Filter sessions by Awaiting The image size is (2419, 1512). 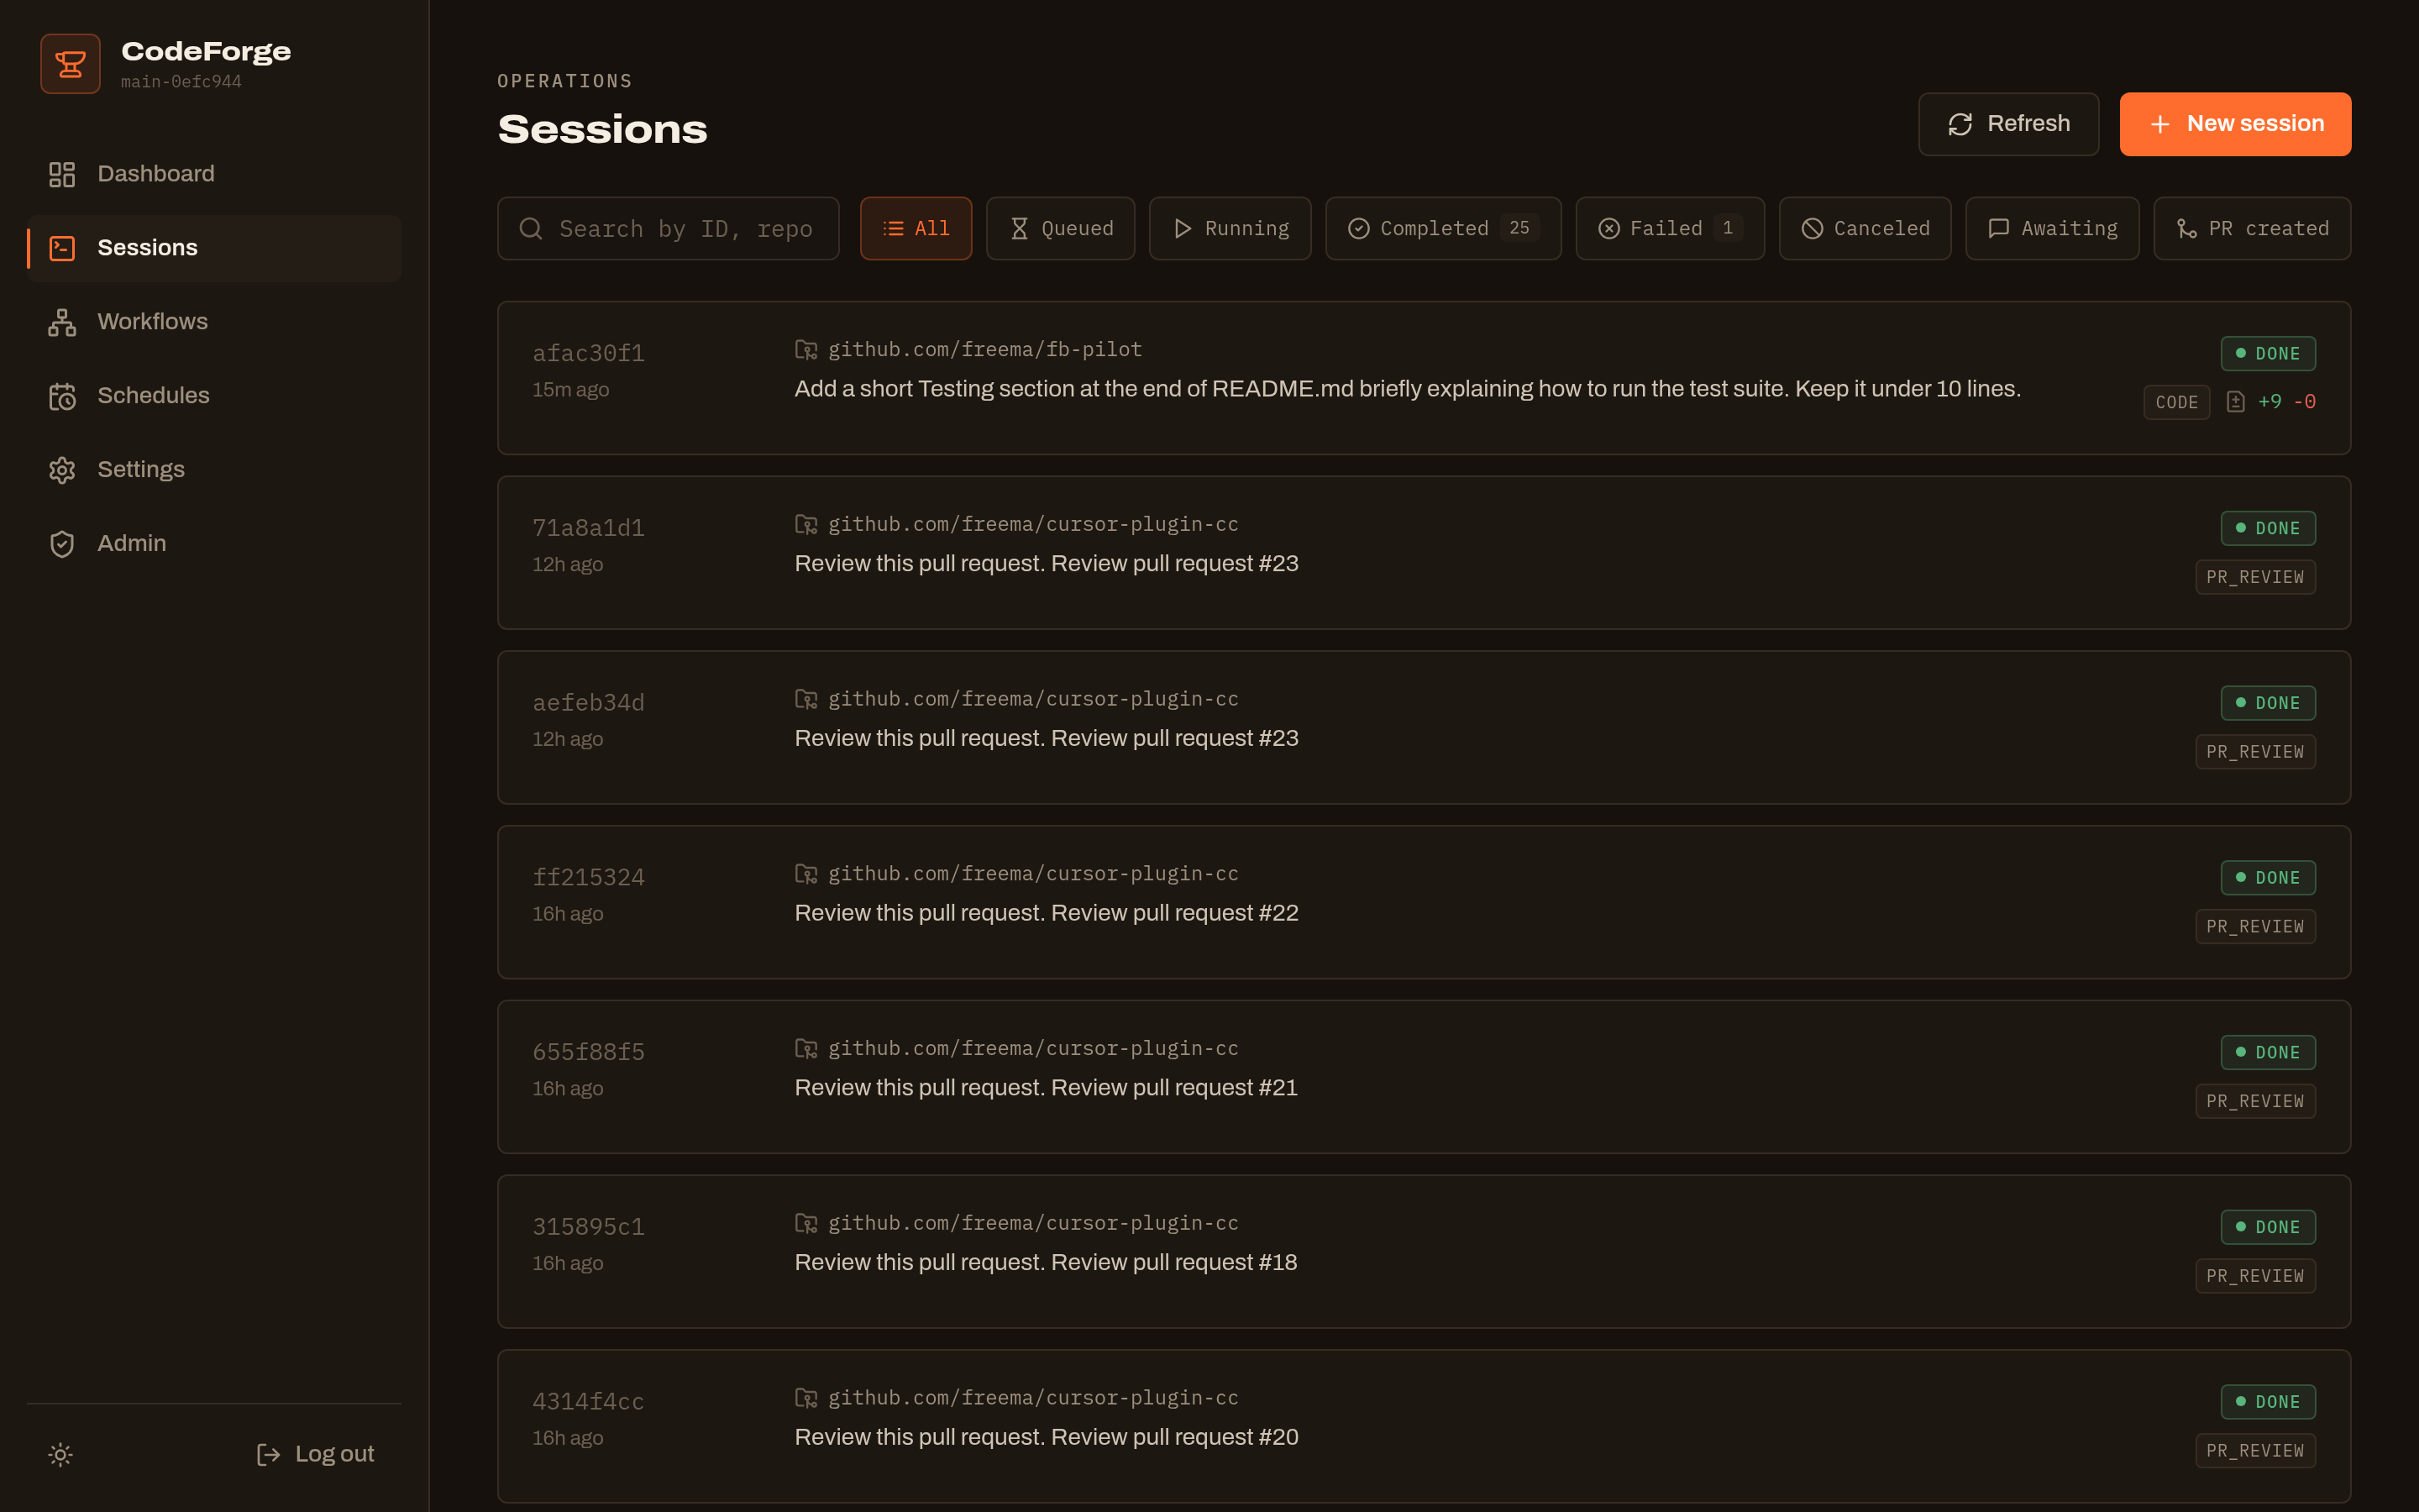pyautogui.click(x=2051, y=229)
